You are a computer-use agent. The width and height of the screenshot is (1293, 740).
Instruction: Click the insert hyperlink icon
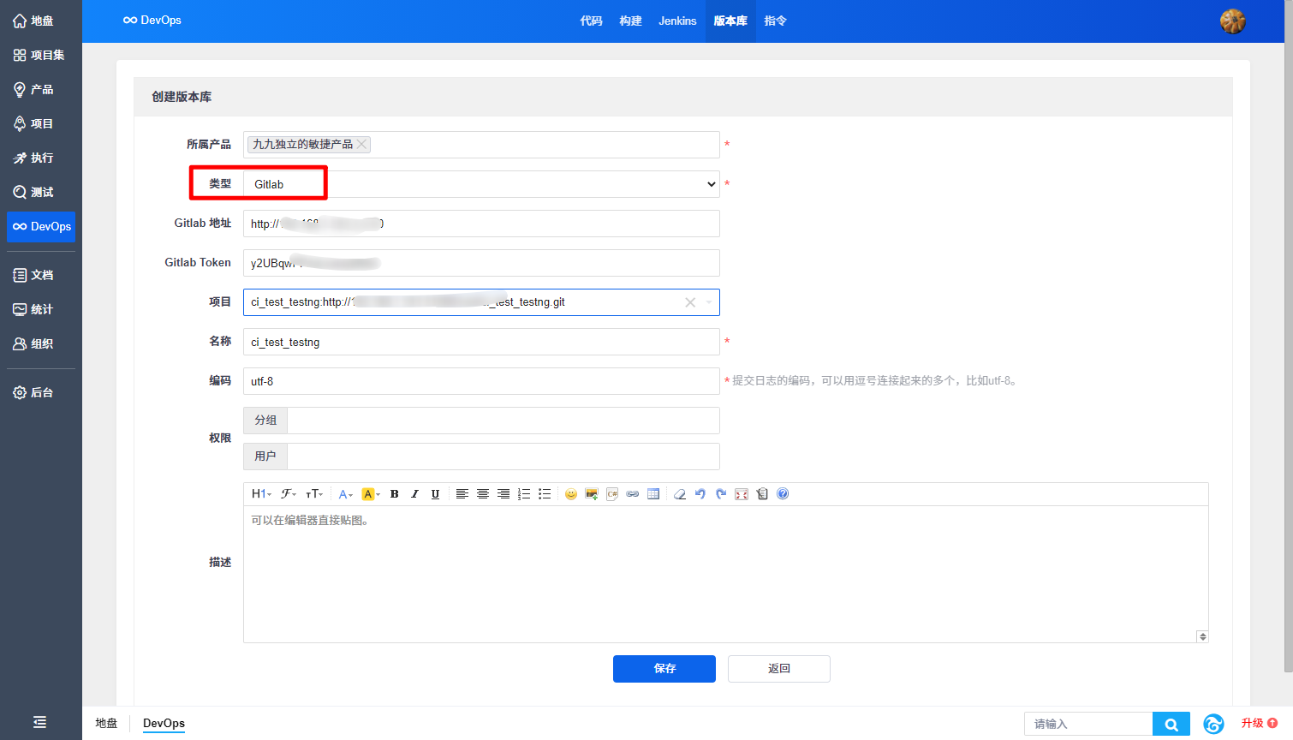633,494
